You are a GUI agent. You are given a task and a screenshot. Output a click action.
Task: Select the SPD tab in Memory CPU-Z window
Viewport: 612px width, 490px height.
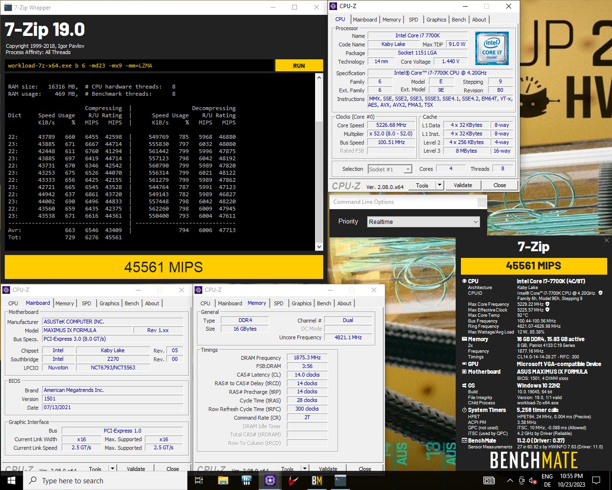coord(279,303)
